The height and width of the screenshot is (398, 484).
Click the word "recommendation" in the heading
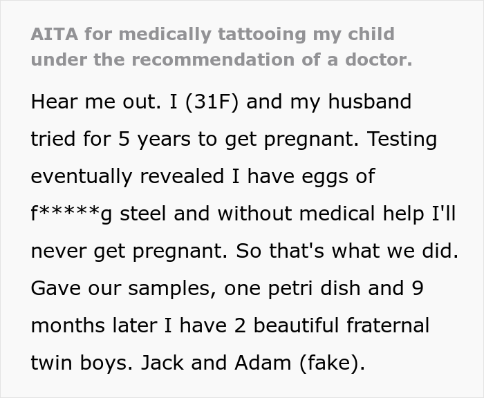click(x=213, y=59)
